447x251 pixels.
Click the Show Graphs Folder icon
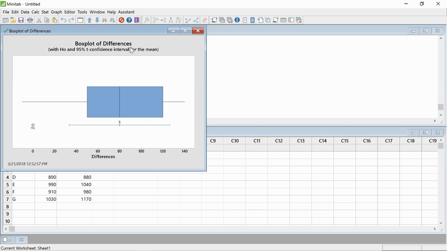[x=229, y=20]
